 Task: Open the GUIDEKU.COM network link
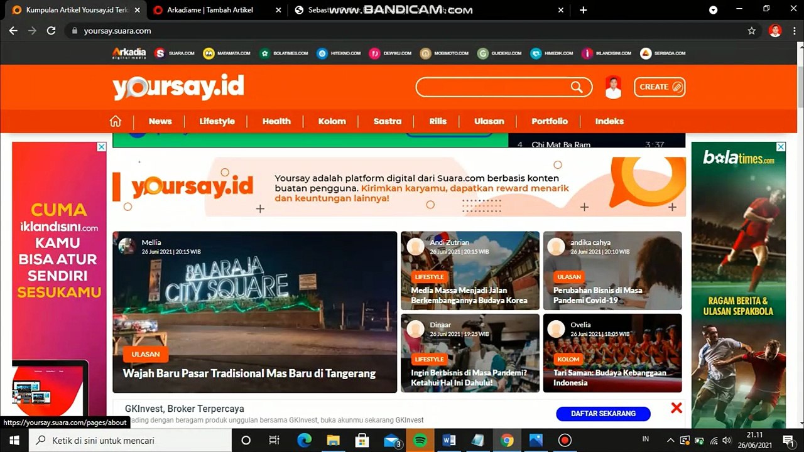pos(499,53)
